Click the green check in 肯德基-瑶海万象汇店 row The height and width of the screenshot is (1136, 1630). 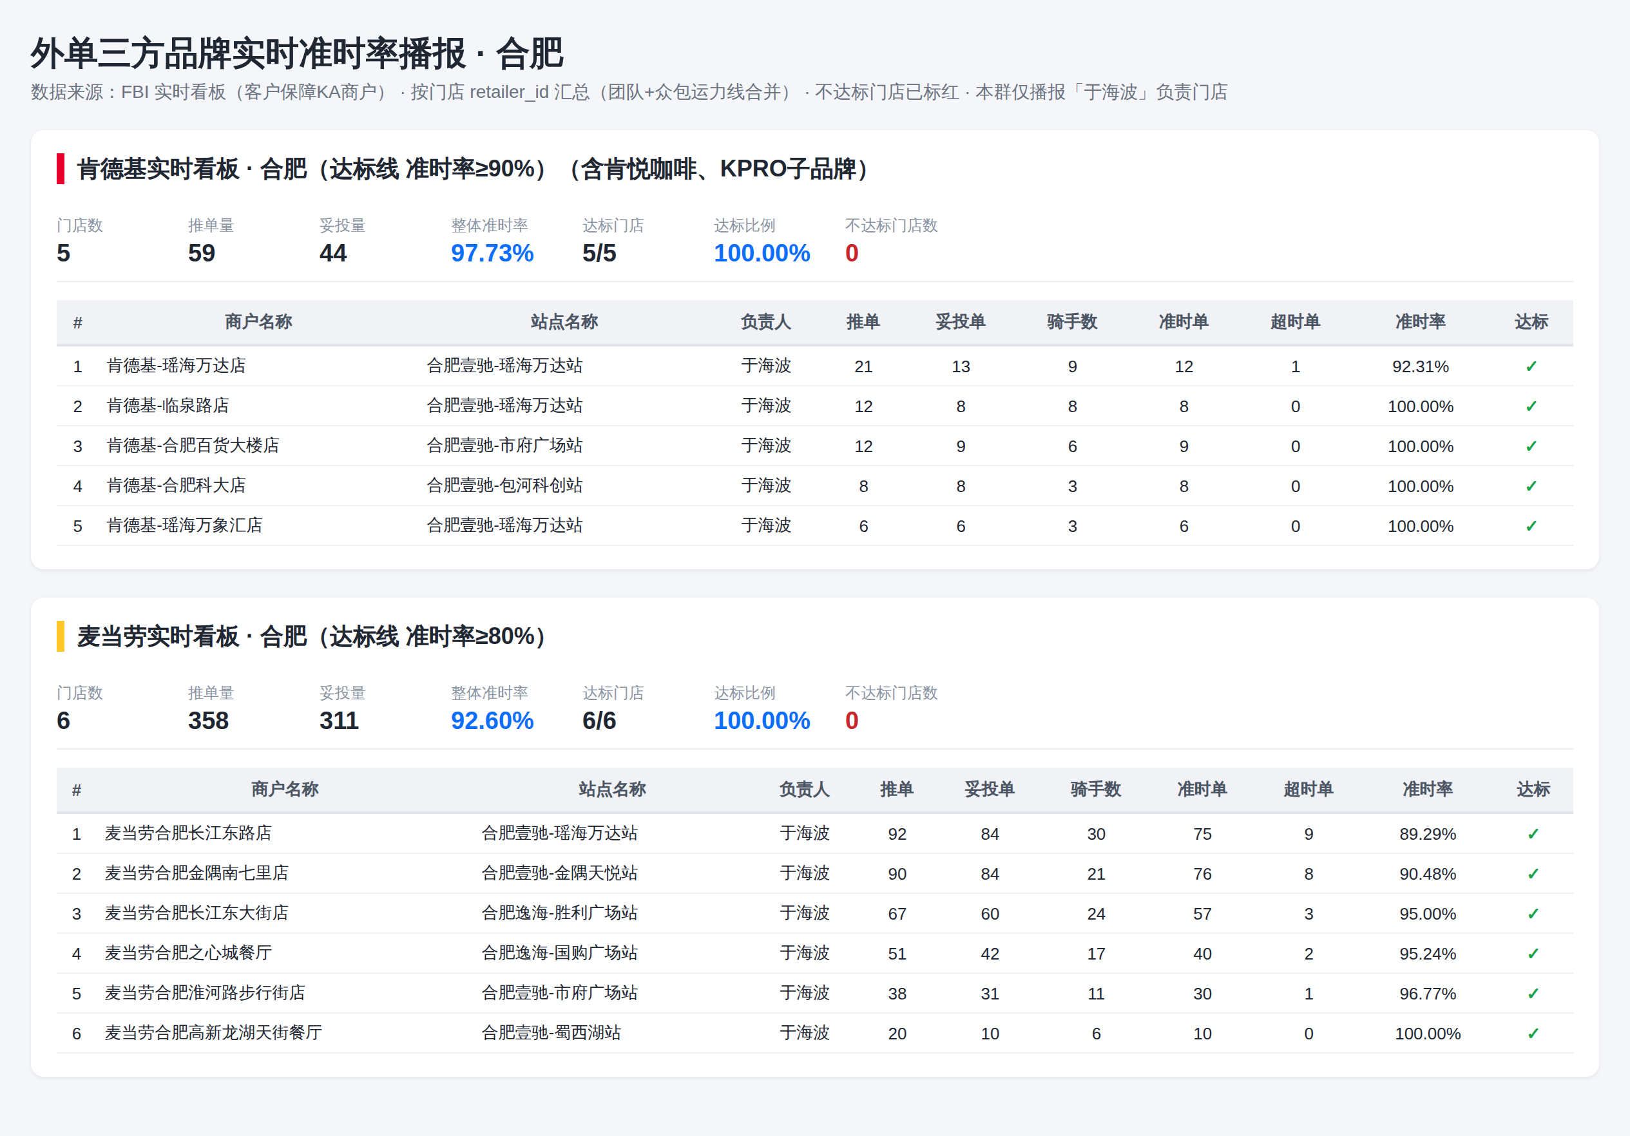click(1531, 525)
